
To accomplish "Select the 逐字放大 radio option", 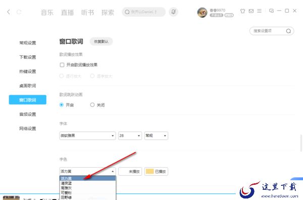I will [x=92, y=76].
